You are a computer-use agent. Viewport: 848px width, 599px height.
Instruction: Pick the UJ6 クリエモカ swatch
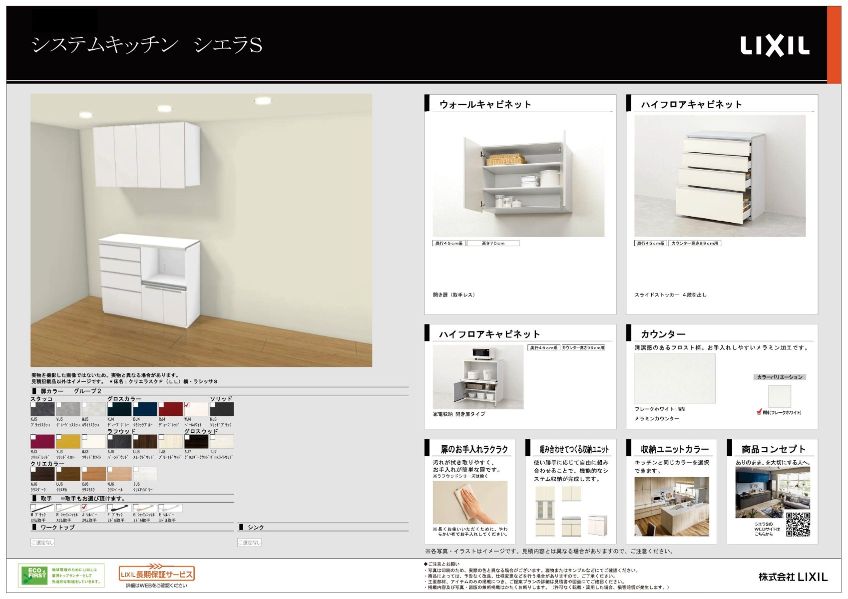[68, 474]
